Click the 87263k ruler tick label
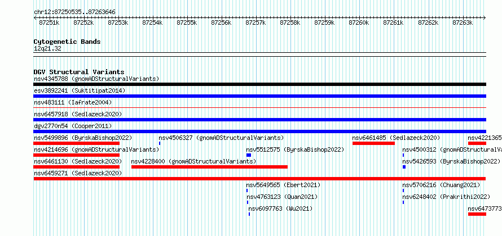 point(463,22)
